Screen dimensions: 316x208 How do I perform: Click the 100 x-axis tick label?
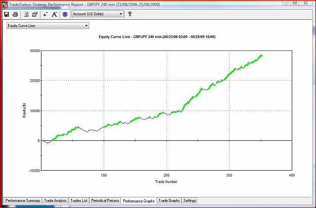coord(104,175)
